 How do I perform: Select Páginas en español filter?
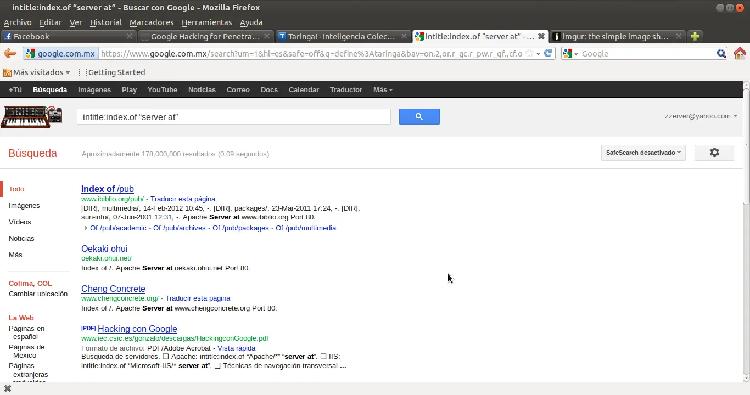click(x=26, y=332)
